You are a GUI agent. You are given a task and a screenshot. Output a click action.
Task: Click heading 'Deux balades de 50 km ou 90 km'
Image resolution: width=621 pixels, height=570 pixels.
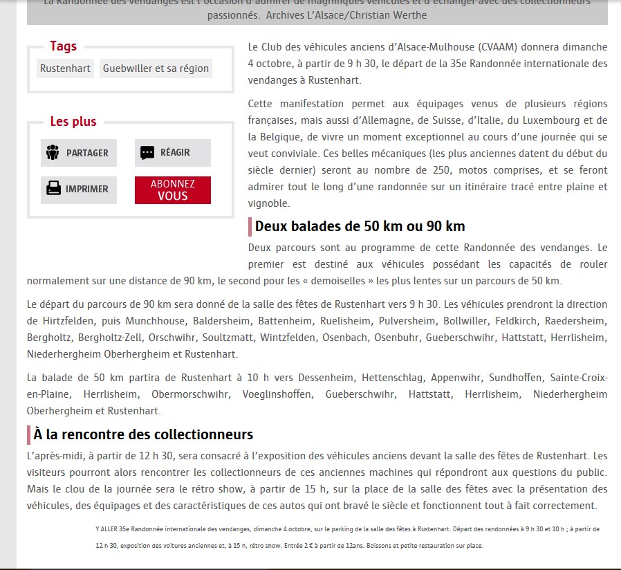point(360,226)
